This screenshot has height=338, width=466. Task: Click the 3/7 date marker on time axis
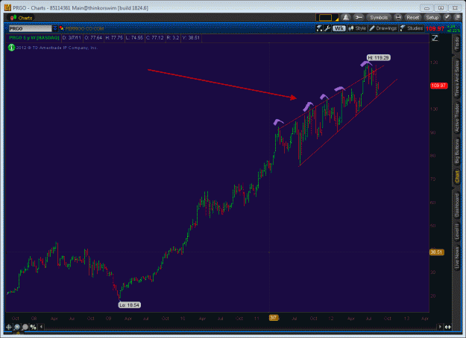(274, 318)
